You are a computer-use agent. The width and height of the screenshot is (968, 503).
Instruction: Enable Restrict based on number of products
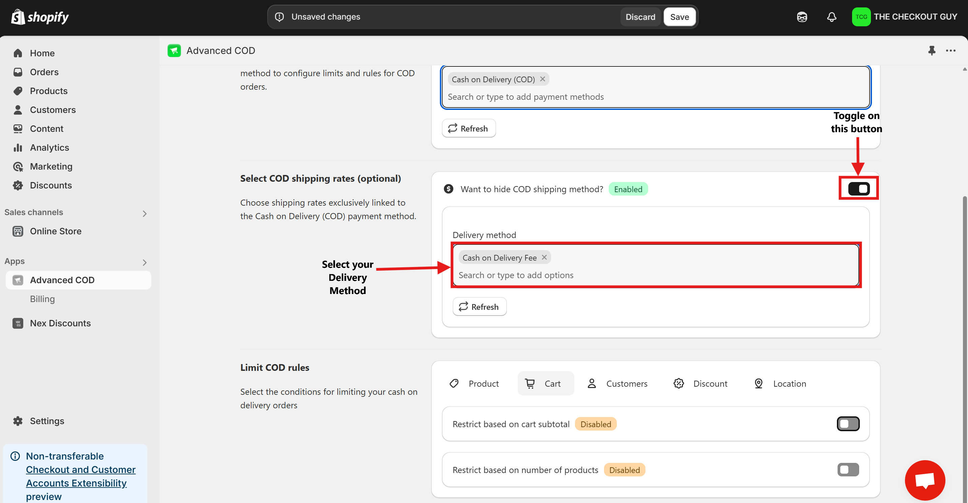coord(848,470)
